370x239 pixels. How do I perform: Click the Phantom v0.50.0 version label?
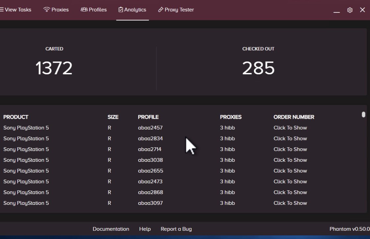[x=350, y=229]
